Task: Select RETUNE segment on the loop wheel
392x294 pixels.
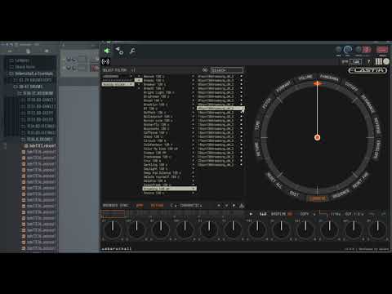Action: coord(257,149)
